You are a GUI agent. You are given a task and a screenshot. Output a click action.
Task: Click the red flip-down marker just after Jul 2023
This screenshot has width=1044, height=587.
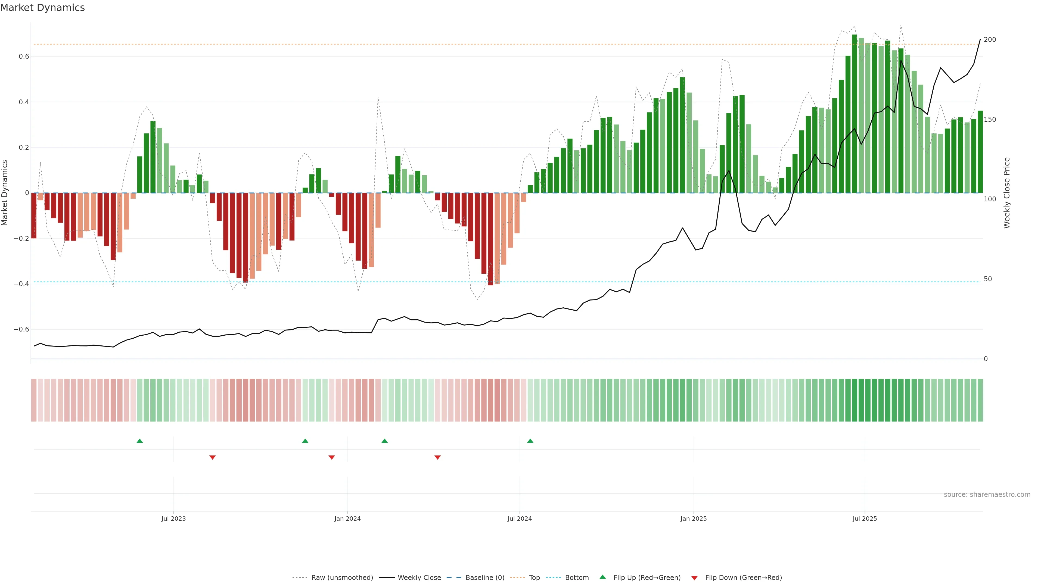tap(212, 457)
